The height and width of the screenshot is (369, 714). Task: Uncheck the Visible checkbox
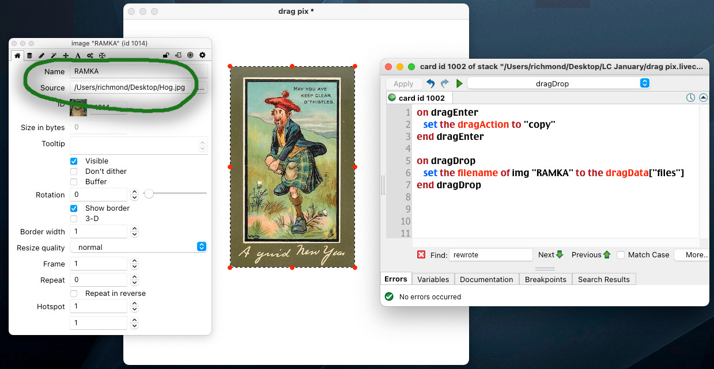(74, 161)
